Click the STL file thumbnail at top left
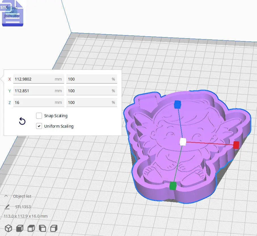This screenshot has width=257, height=236. coord(12,13)
